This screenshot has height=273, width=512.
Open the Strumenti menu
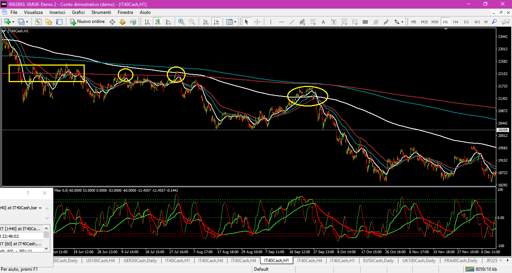pyautogui.click(x=101, y=12)
